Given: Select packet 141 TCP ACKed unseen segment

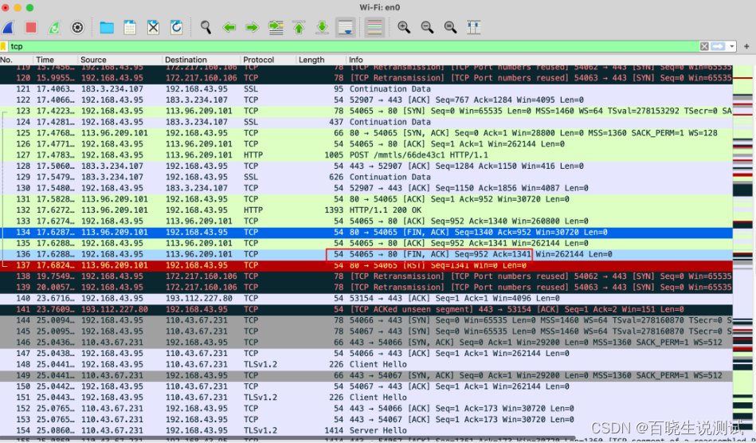Looking at the screenshot, I should (366, 309).
